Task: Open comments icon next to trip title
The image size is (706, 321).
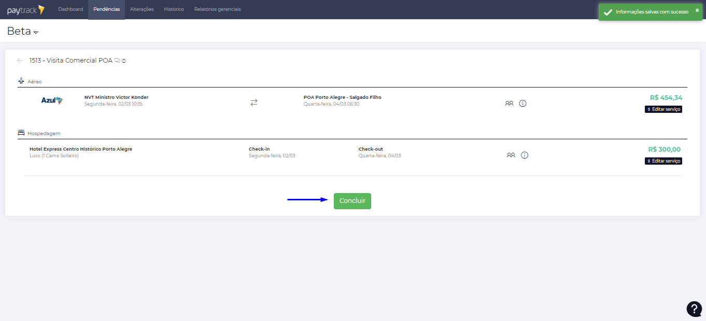Action: click(117, 61)
